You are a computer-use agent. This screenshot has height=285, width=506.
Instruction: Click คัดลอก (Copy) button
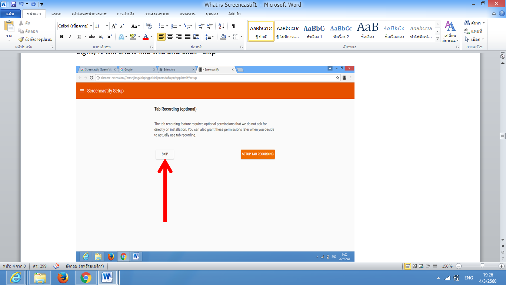click(29, 31)
